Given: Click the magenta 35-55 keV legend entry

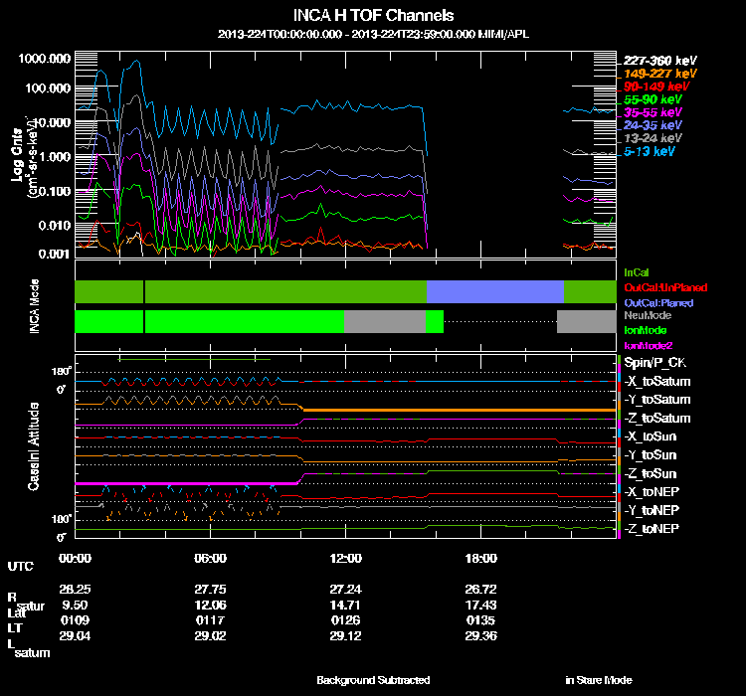Looking at the screenshot, I should point(653,112).
